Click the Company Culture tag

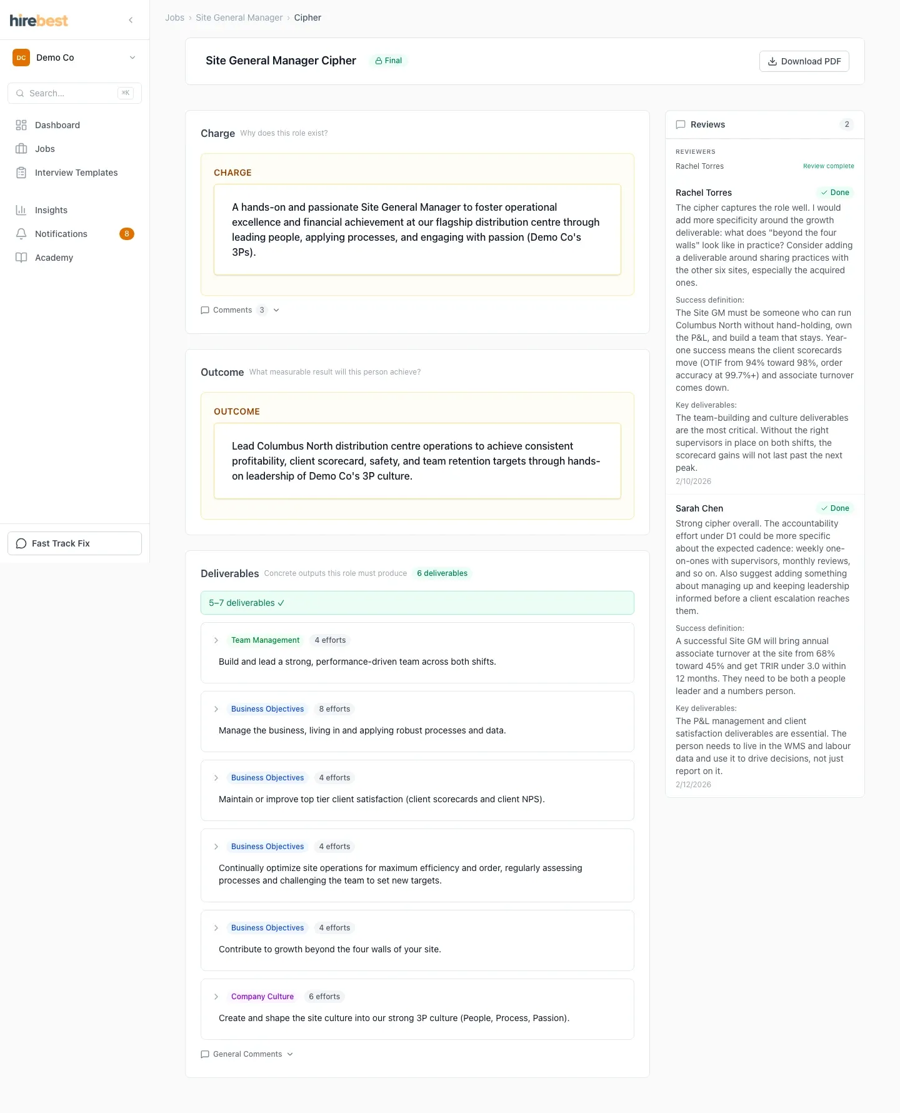tap(262, 997)
